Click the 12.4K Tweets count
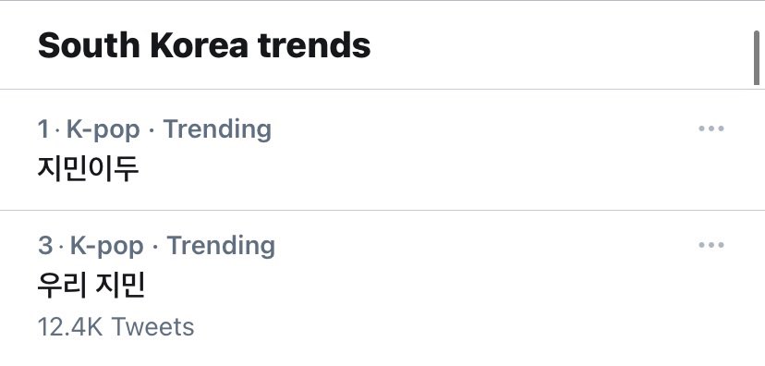The height and width of the screenshot is (366, 765). click(115, 327)
